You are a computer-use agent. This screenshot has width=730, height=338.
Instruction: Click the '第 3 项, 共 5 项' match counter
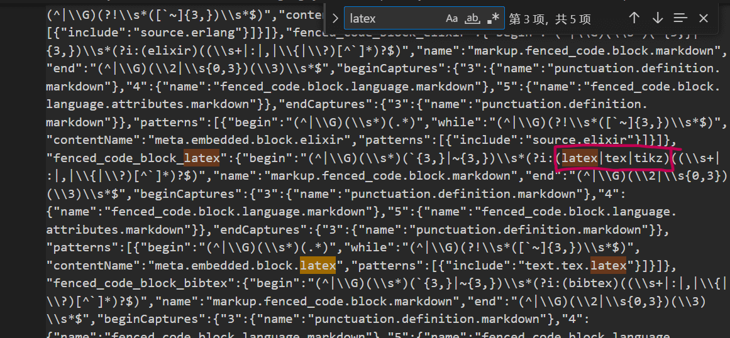[x=550, y=19]
